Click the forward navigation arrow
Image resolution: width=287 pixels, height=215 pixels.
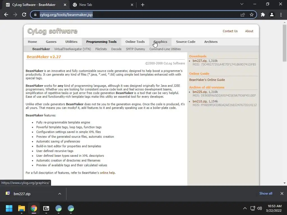15,15
